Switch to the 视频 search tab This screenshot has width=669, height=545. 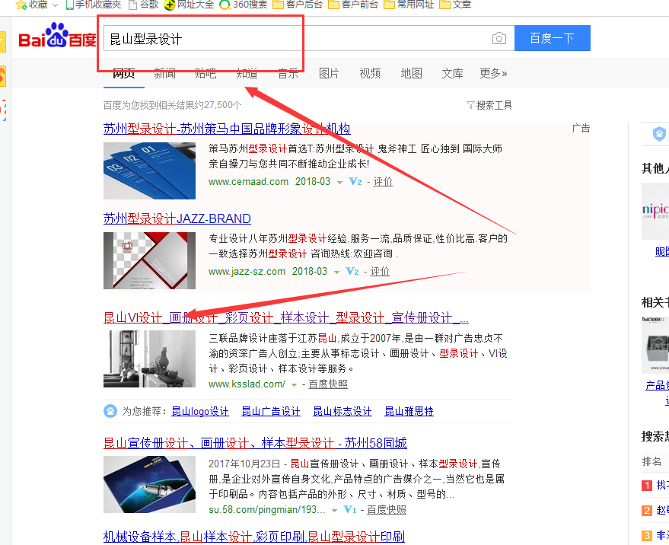coord(370,73)
